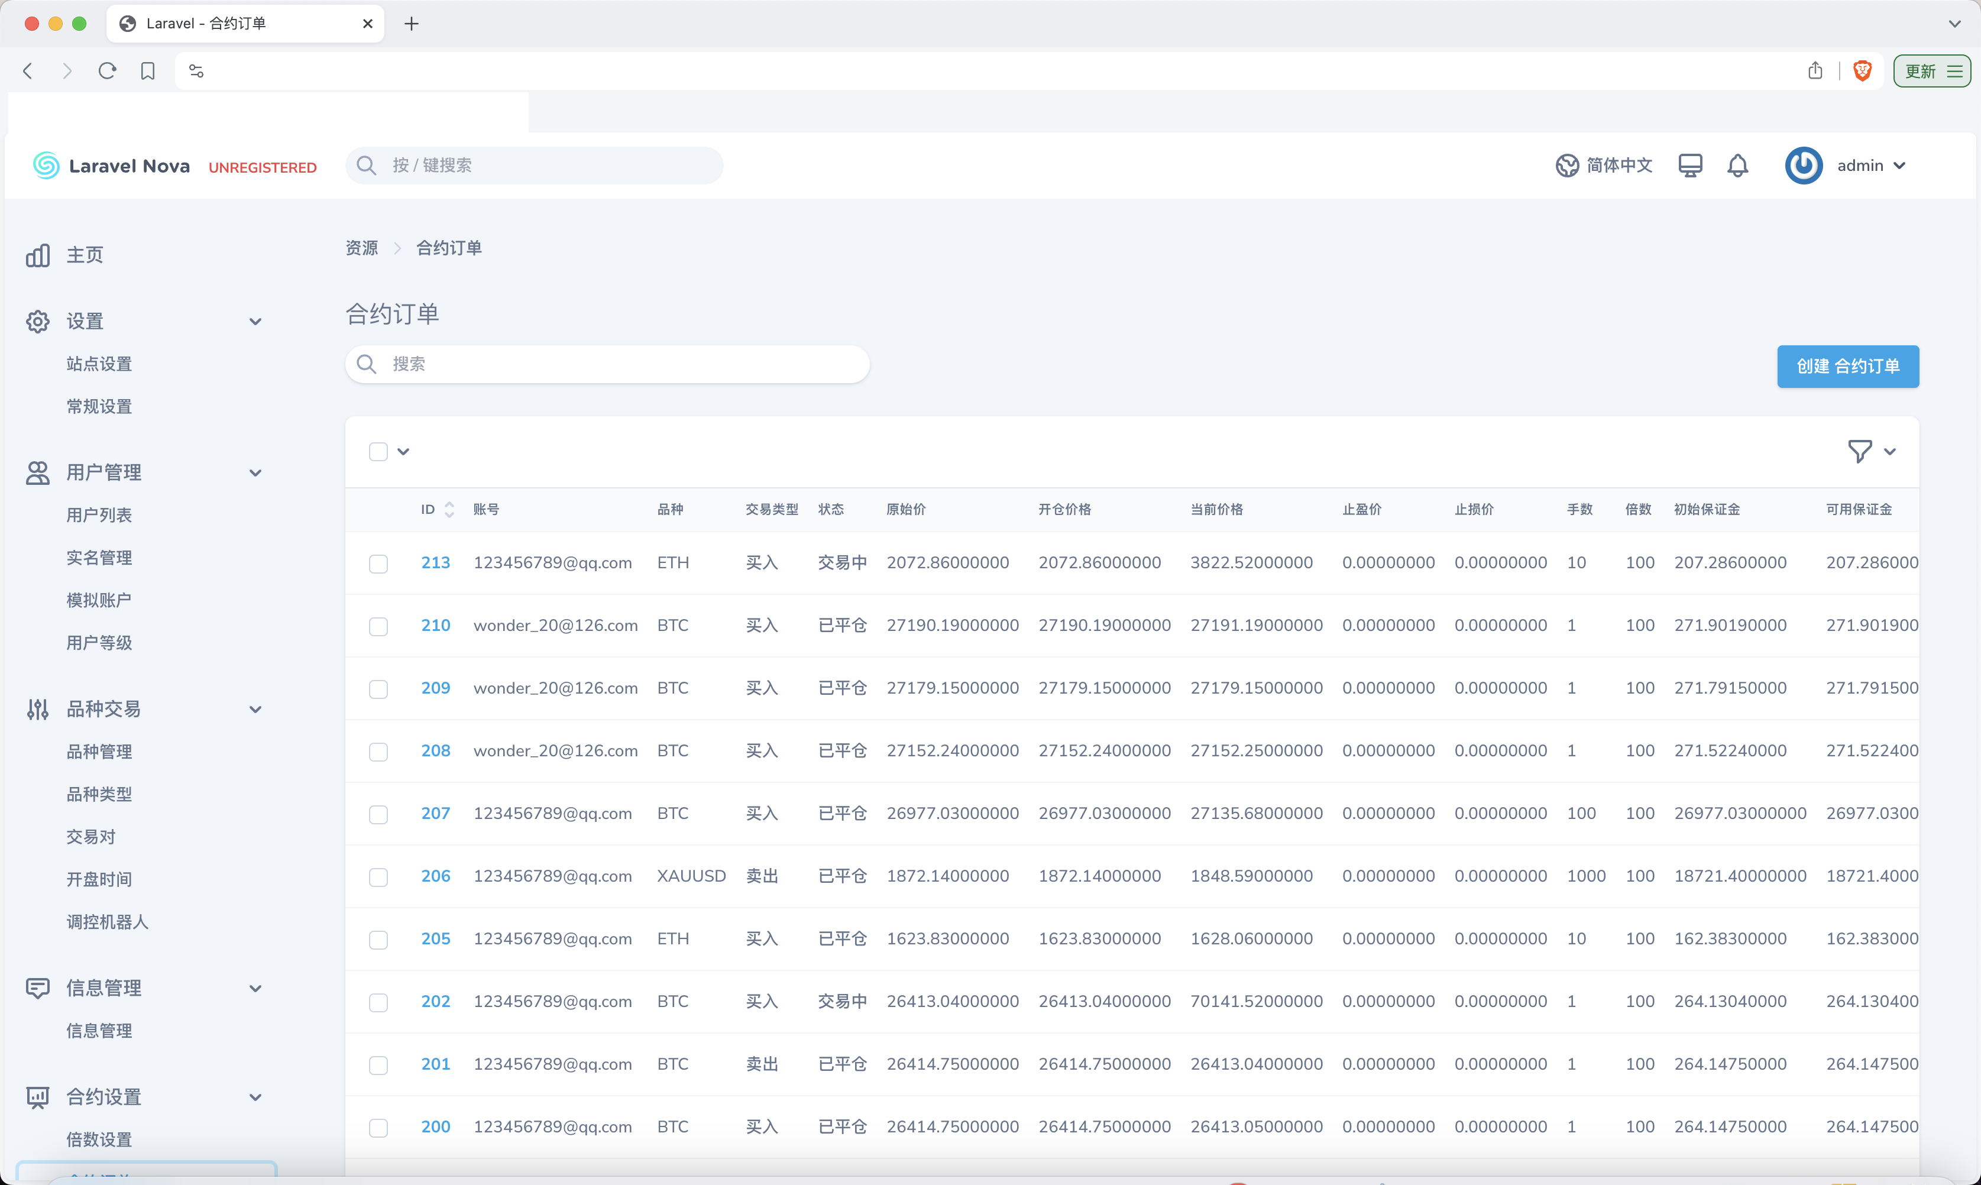
Task: Click the share icon in browser toolbar
Action: (1815, 70)
